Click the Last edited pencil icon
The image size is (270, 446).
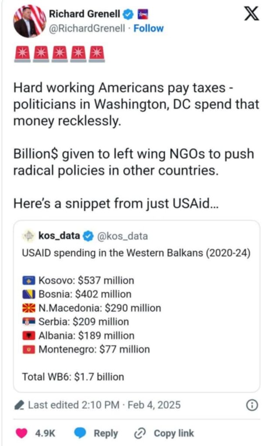tap(19, 405)
